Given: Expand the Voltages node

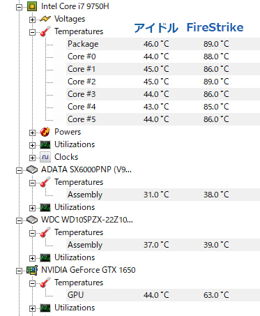Looking at the screenshot, I should (32, 20).
